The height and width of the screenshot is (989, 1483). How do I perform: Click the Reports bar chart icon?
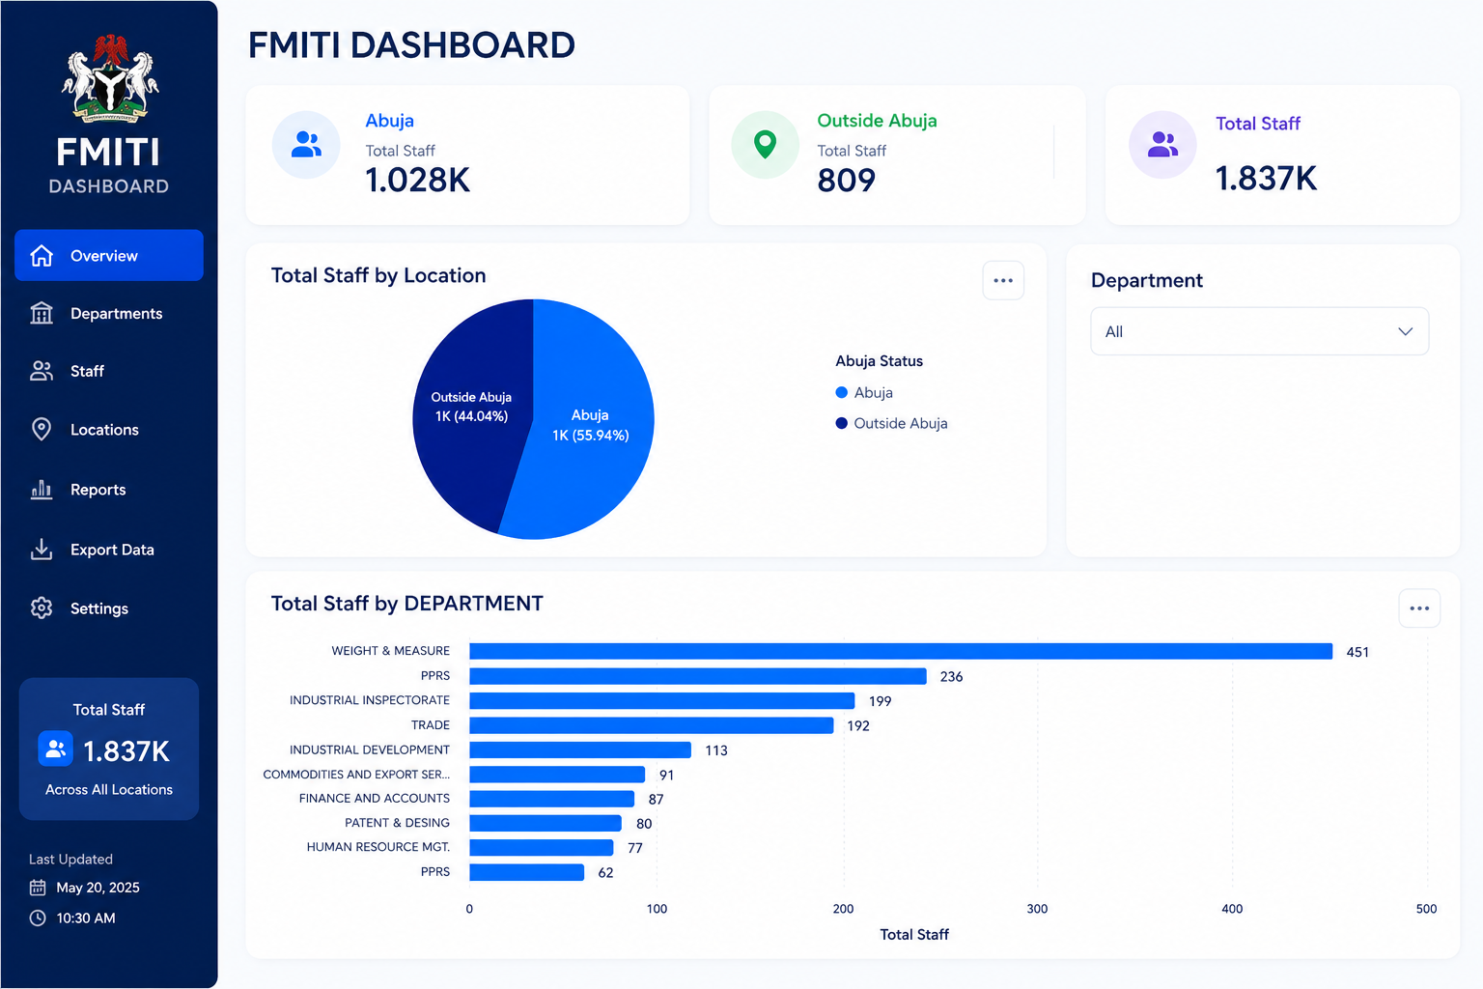coord(42,489)
